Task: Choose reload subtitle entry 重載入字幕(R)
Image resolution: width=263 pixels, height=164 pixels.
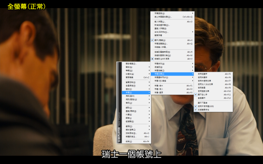Action: pyautogui.click(x=172, y=29)
